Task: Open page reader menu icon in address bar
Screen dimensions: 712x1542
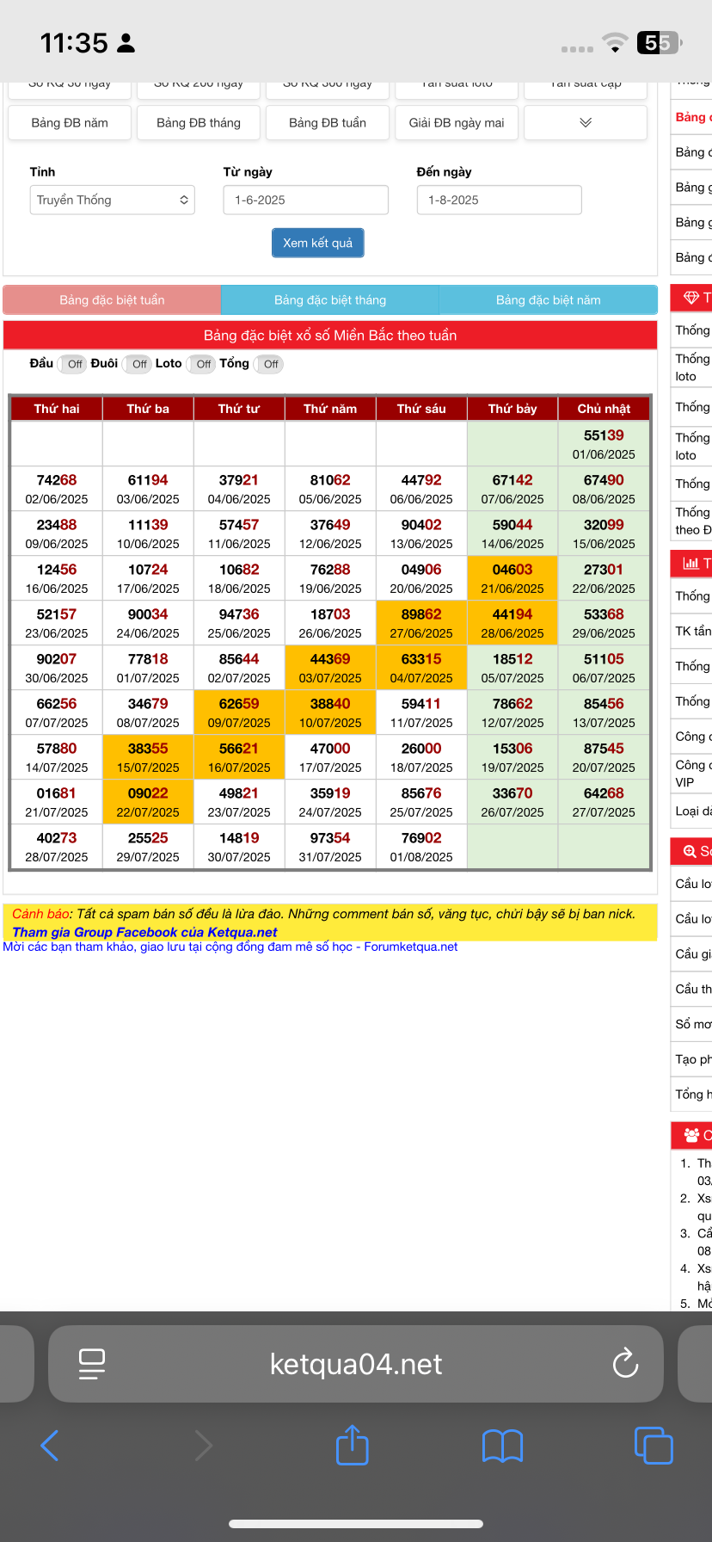Action: click(x=92, y=1363)
